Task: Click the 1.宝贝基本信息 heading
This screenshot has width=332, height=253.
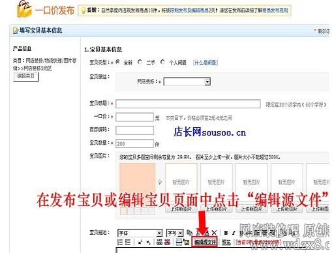Action: pos(103,50)
